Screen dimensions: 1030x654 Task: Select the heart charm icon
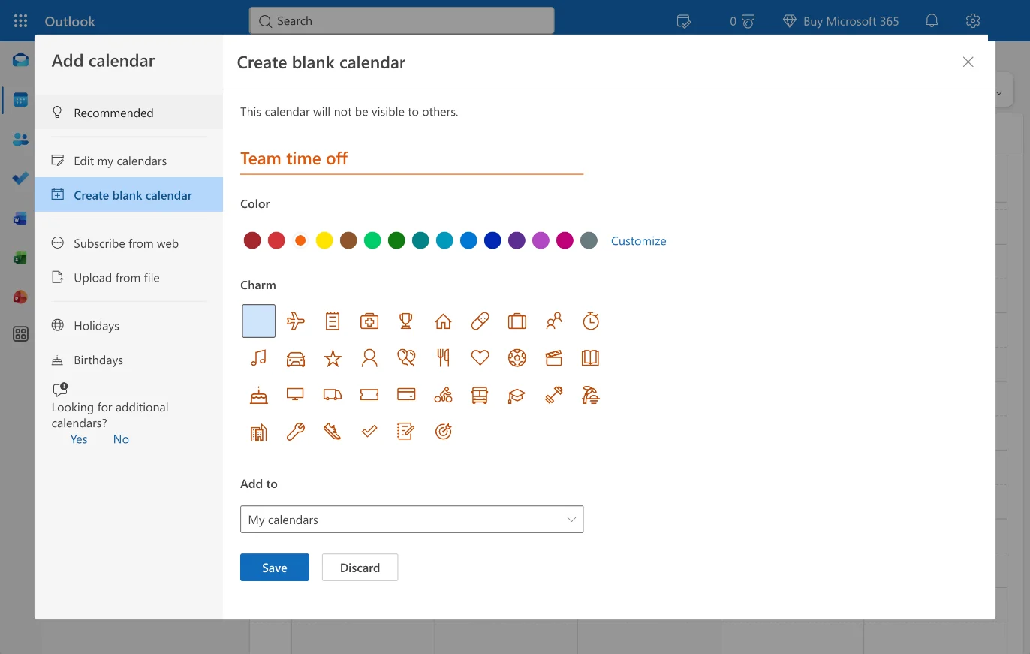[x=480, y=358]
